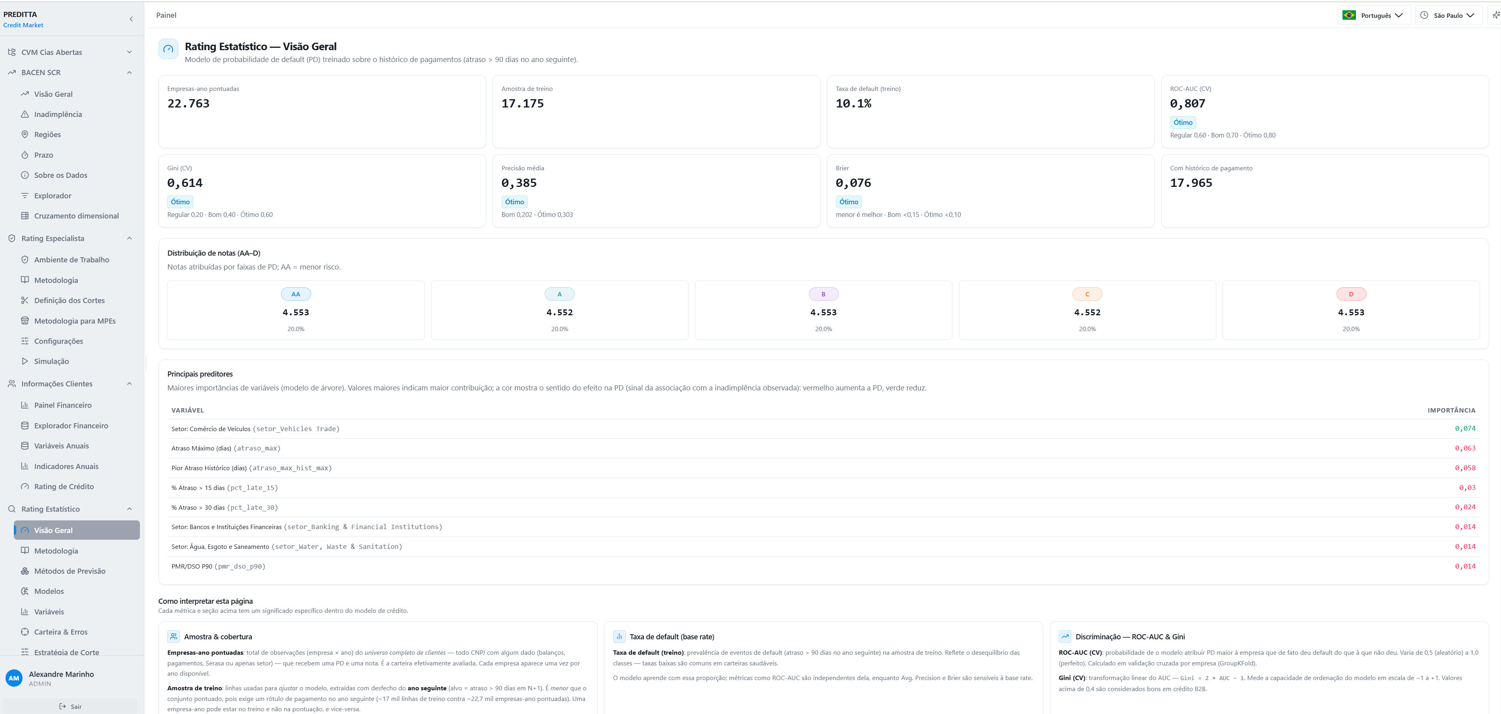
Task: Select the AA rating badge
Action: click(x=296, y=294)
